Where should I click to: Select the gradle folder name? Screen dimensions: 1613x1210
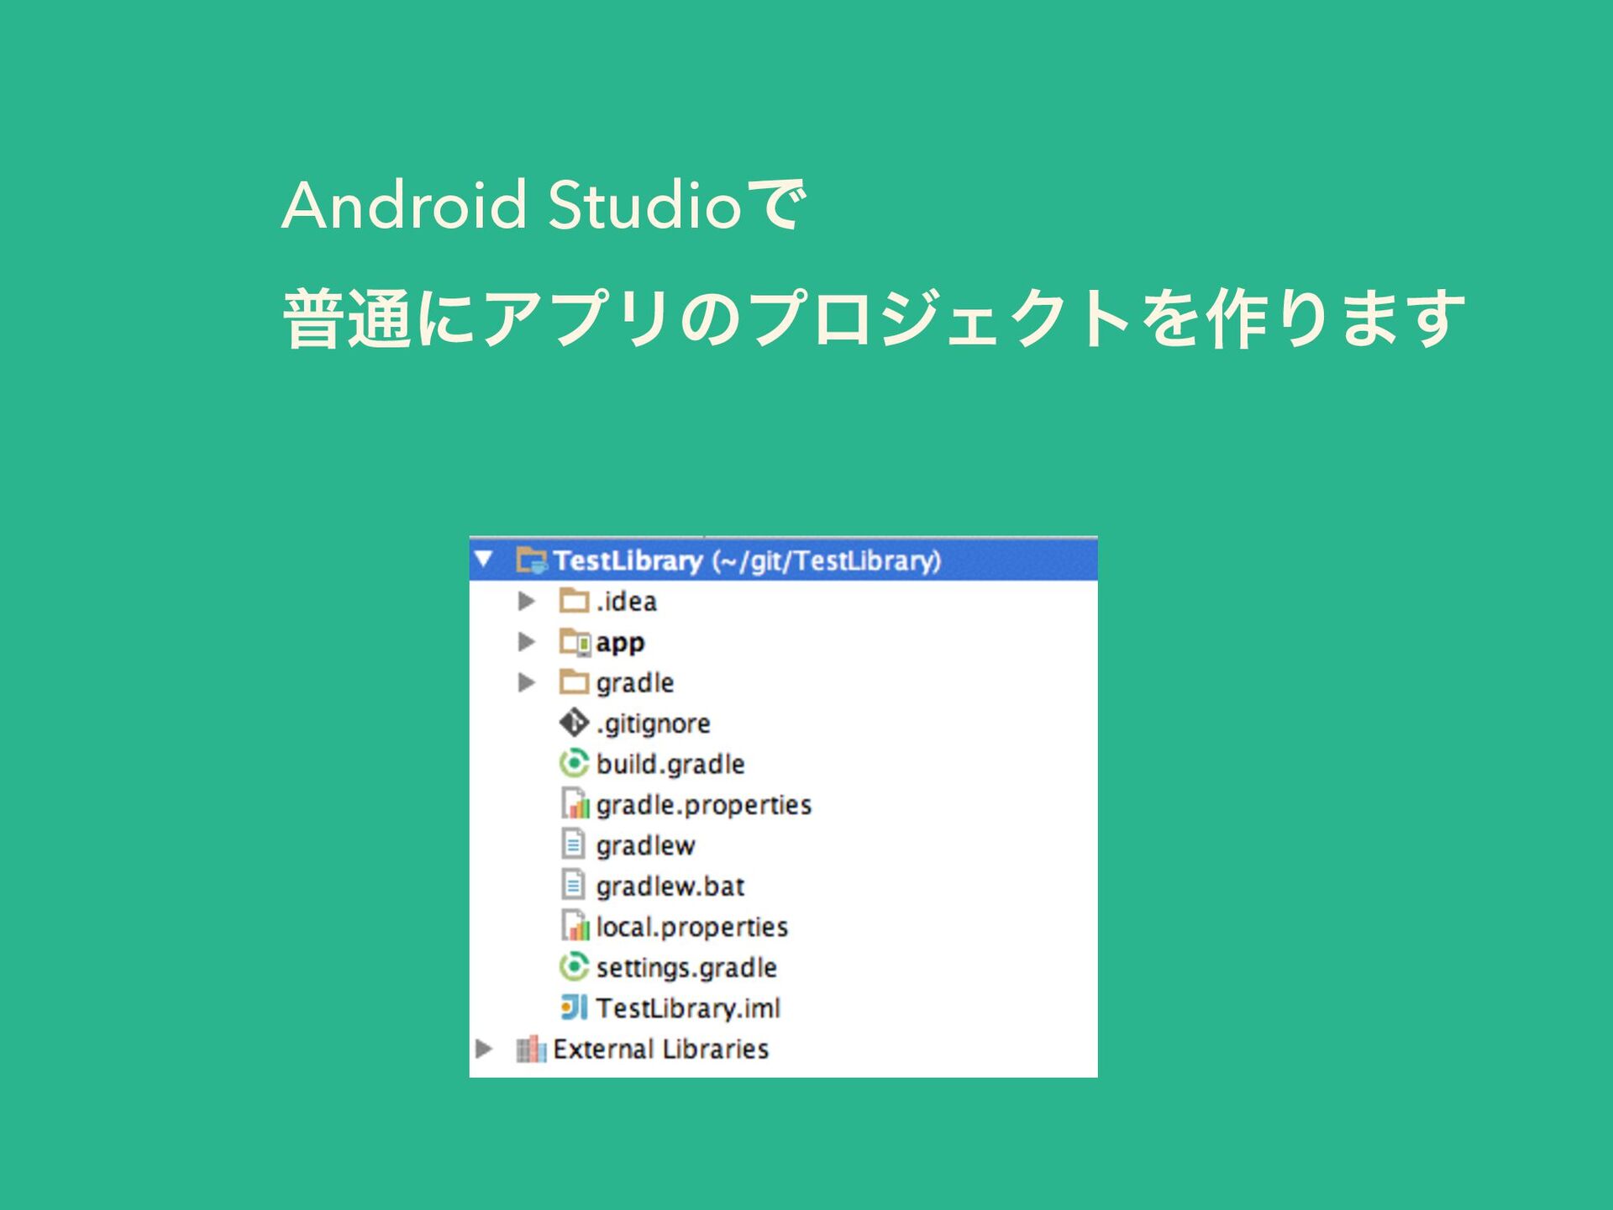tap(635, 683)
